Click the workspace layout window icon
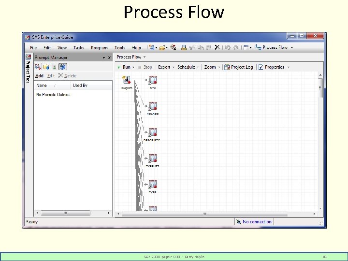The width and height of the screenshot is (348, 261). pos(246,47)
